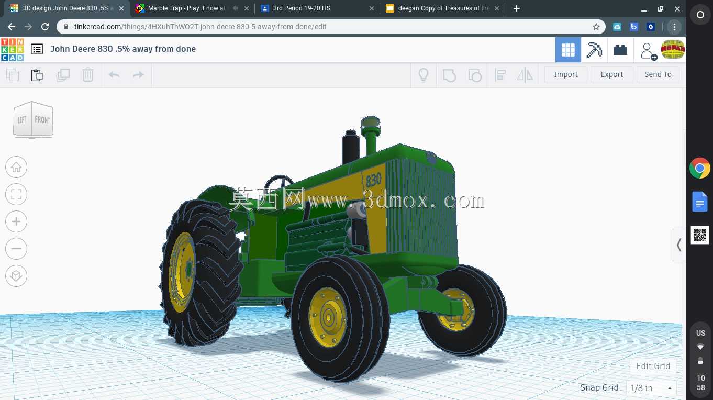Close the Marble Trap tab
Image resolution: width=713 pixels, height=400 pixels.
point(247,8)
